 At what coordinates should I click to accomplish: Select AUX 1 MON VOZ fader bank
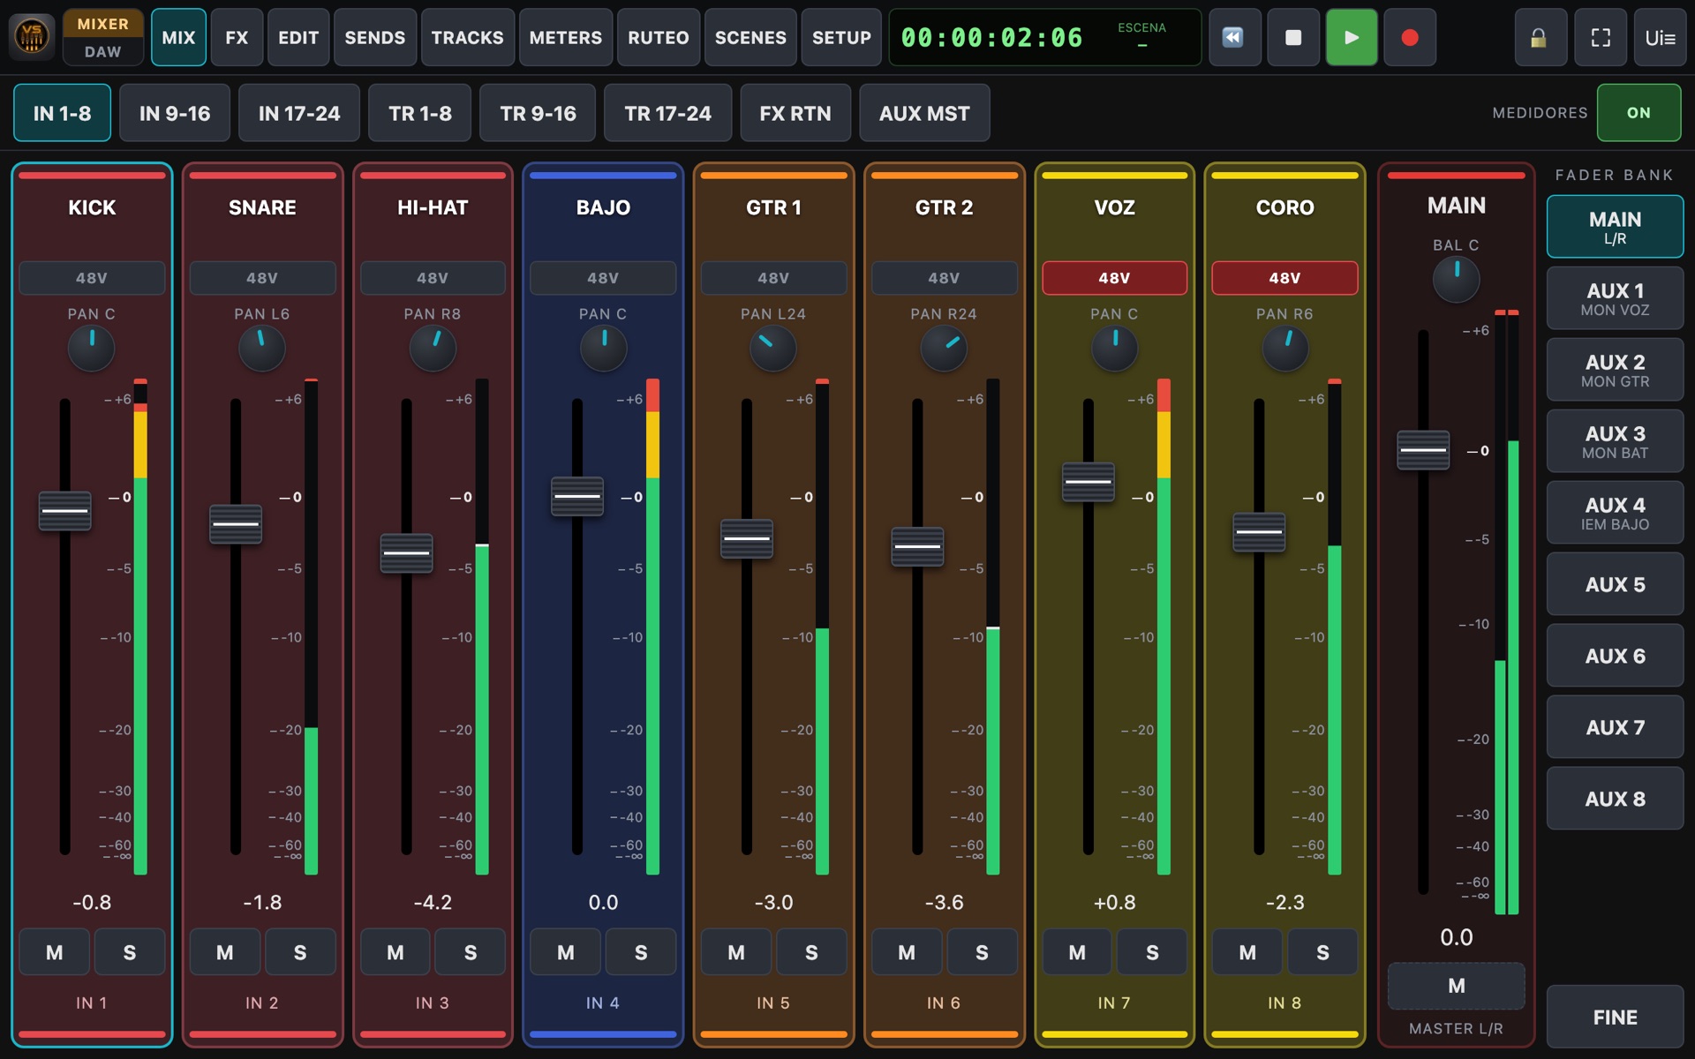click(x=1615, y=298)
